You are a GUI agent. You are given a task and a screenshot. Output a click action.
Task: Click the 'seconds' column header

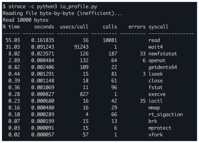point(44,26)
